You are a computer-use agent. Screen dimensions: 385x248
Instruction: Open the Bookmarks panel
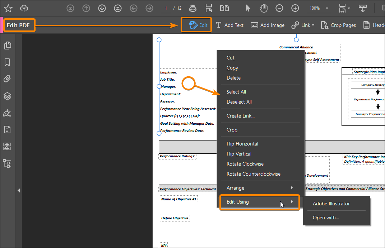point(8,62)
